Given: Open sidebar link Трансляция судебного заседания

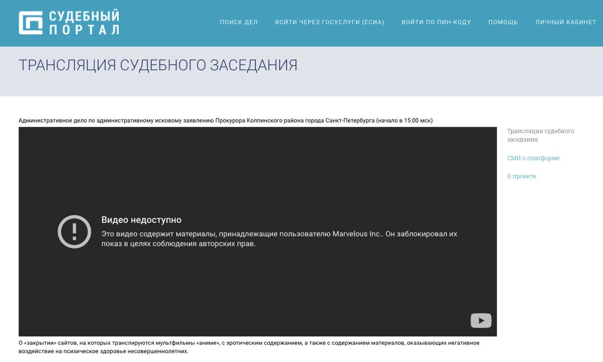Looking at the screenshot, I should 541,135.
